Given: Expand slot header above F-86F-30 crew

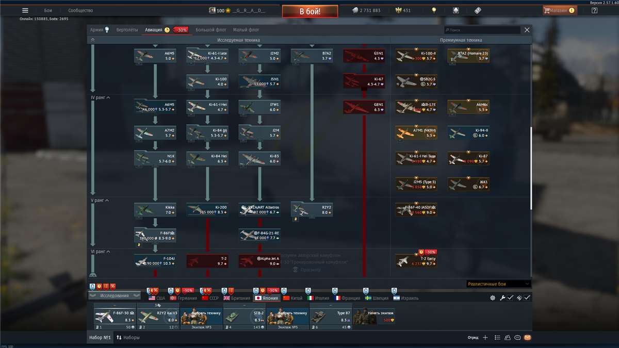Looking at the screenshot, I should 115,305.
